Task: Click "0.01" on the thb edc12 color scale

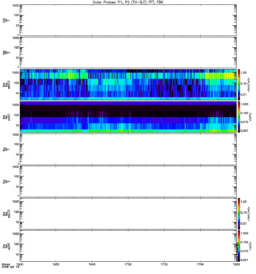Action: [x=243, y=95]
